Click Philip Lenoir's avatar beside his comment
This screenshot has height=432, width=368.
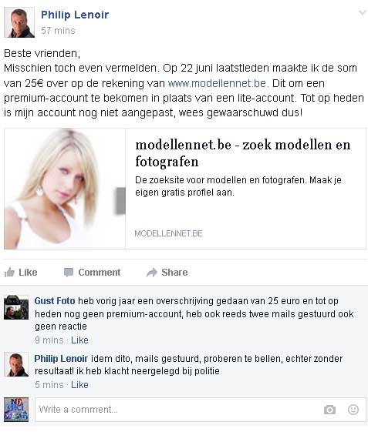16,364
